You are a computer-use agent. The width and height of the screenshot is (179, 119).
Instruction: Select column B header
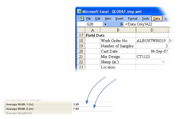(118, 30)
